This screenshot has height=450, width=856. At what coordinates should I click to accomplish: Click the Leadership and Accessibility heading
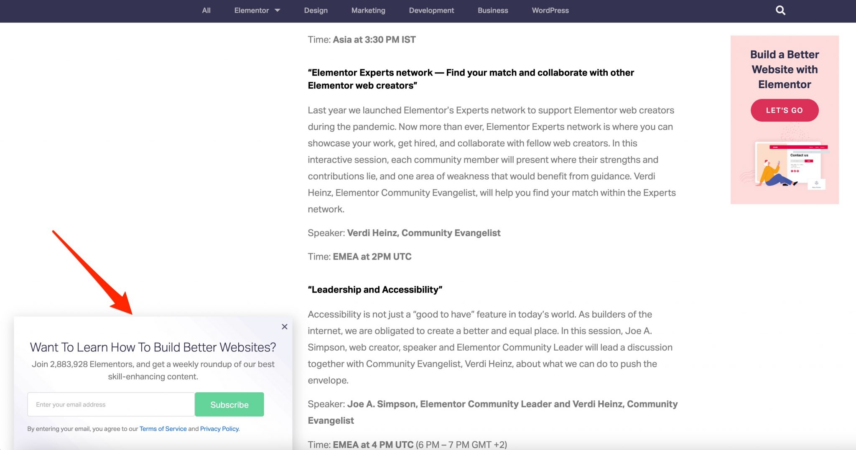point(375,289)
